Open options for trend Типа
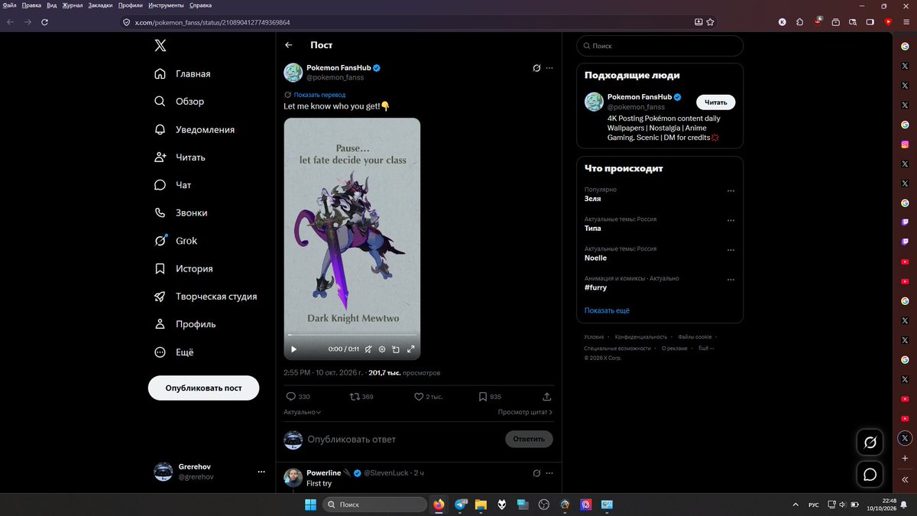Screen dimensions: 917x516 (x=731, y=220)
